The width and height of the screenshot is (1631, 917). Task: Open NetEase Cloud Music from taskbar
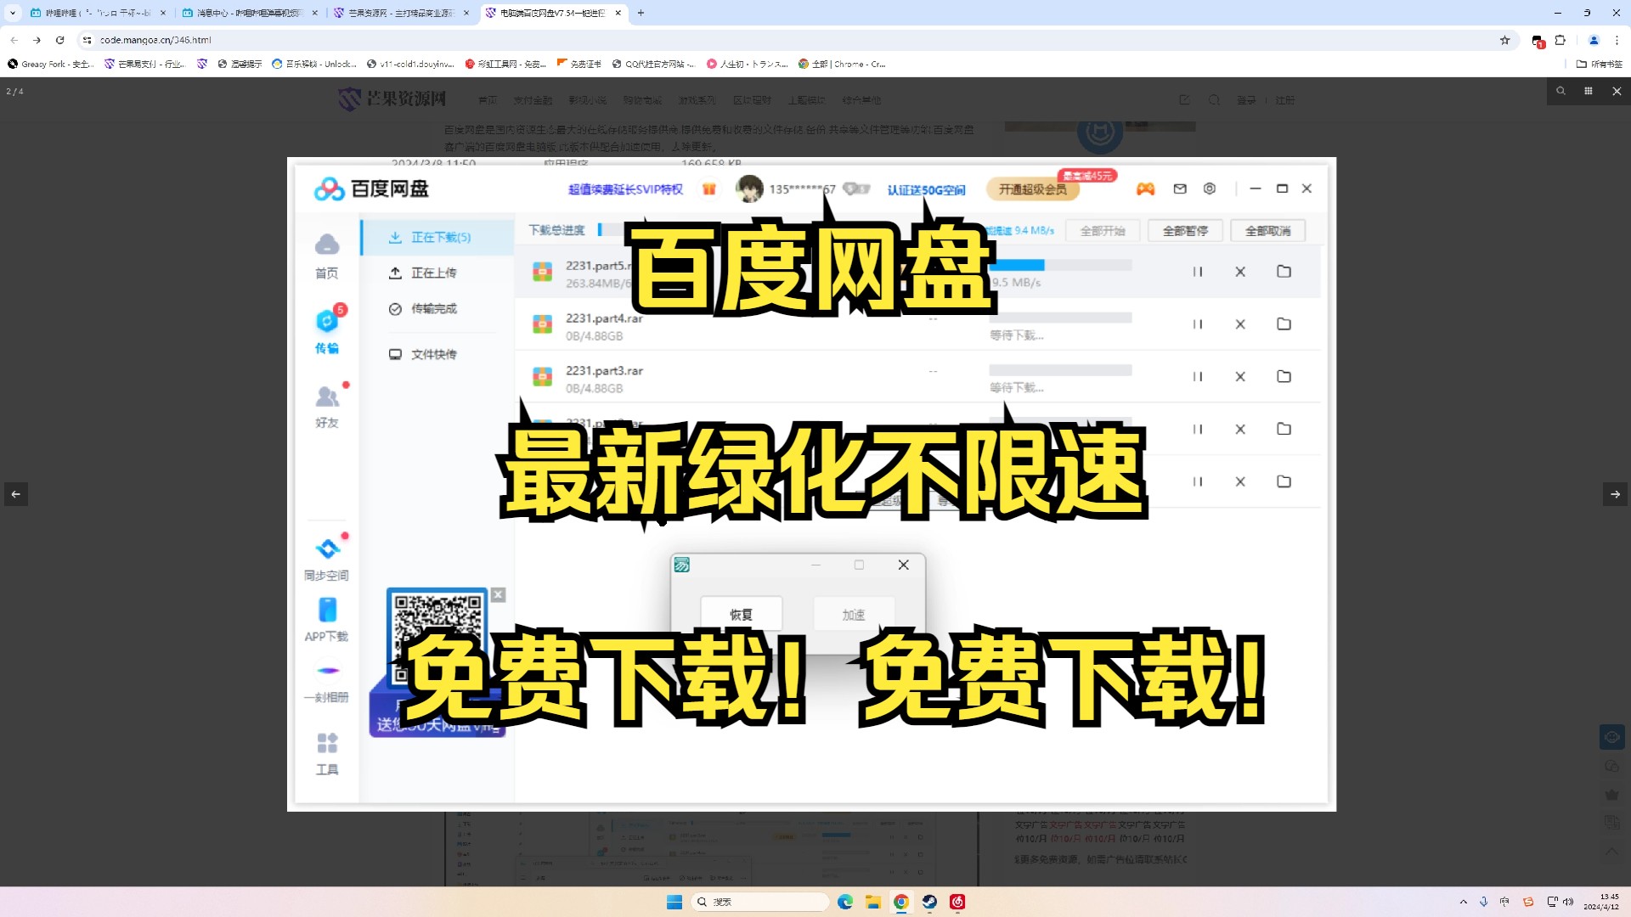(957, 902)
